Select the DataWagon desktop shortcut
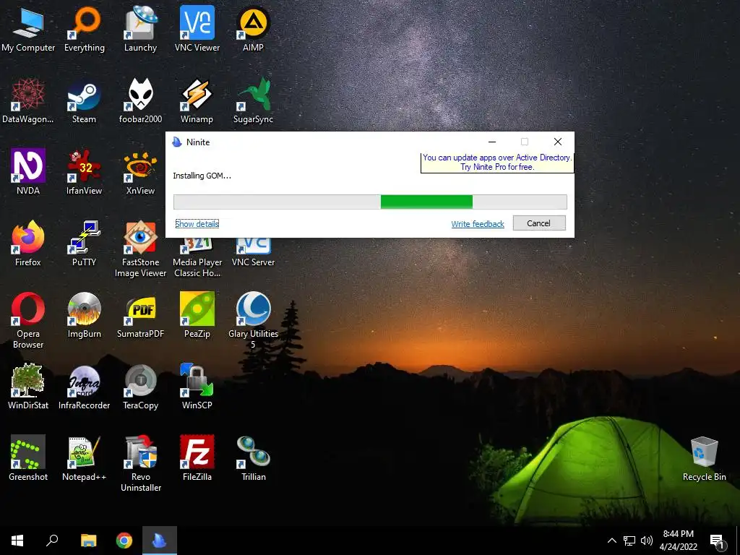740x555 pixels. pyautogui.click(x=28, y=101)
